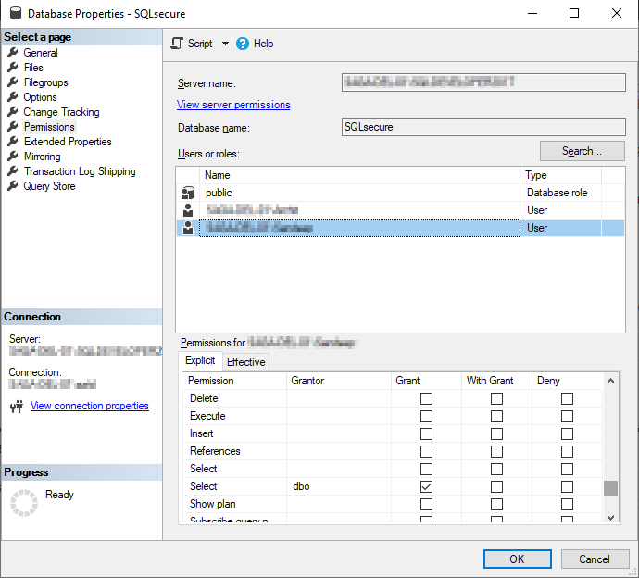Open View connection properties link
This screenshot has width=639, height=578.
point(90,406)
